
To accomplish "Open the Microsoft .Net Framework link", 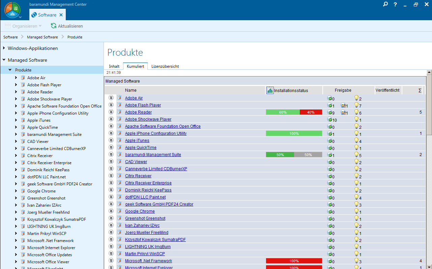I will click(x=148, y=261).
